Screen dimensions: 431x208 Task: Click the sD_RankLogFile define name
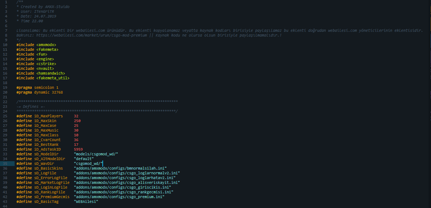tap(49, 192)
